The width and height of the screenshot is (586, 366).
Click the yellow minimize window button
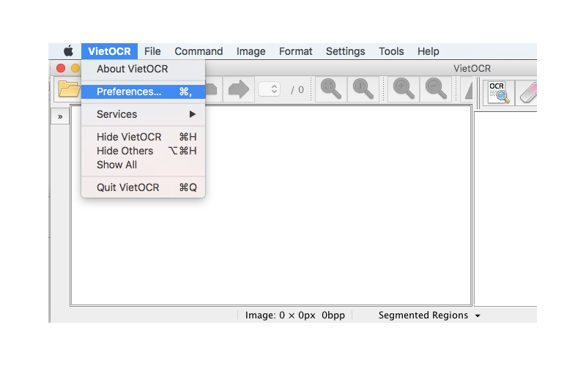(76, 68)
